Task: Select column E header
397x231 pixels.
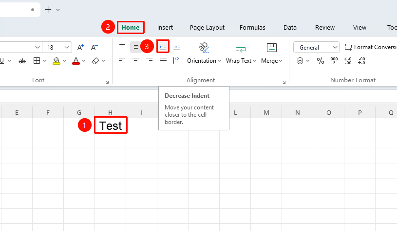Action: click(17, 112)
